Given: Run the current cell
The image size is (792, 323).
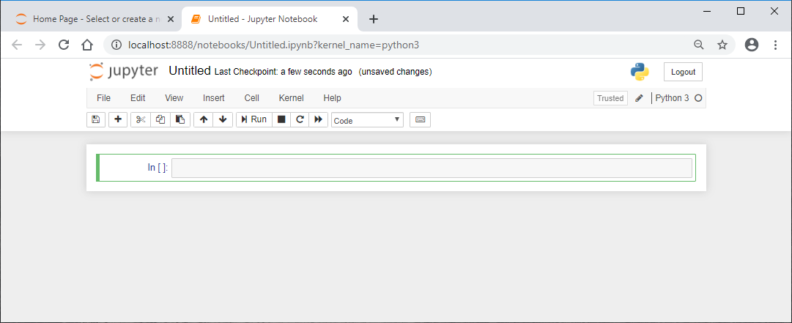Looking at the screenshot, I should [254, 119].
